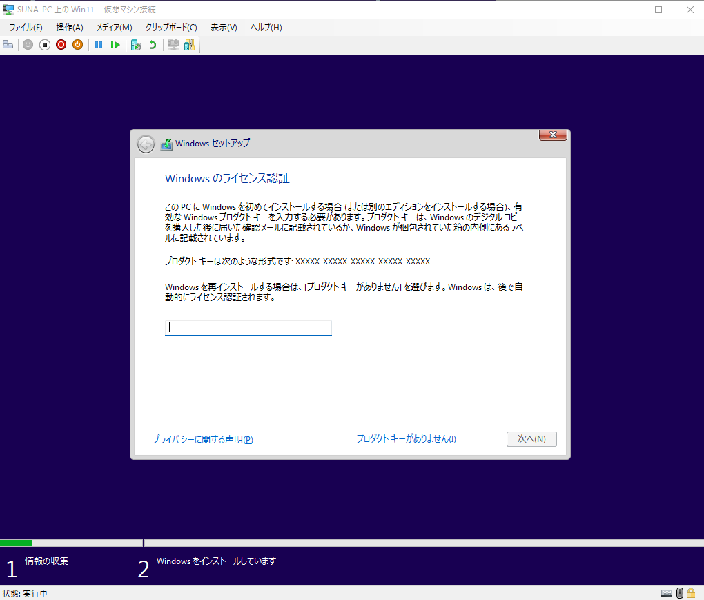This screenshot has height=600, width=704.
Task: Click the lock icon in the status bar
Action: (692, 593)
